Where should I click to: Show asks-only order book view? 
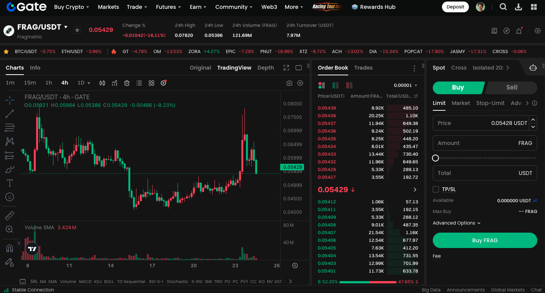click(x=349, y=85)
